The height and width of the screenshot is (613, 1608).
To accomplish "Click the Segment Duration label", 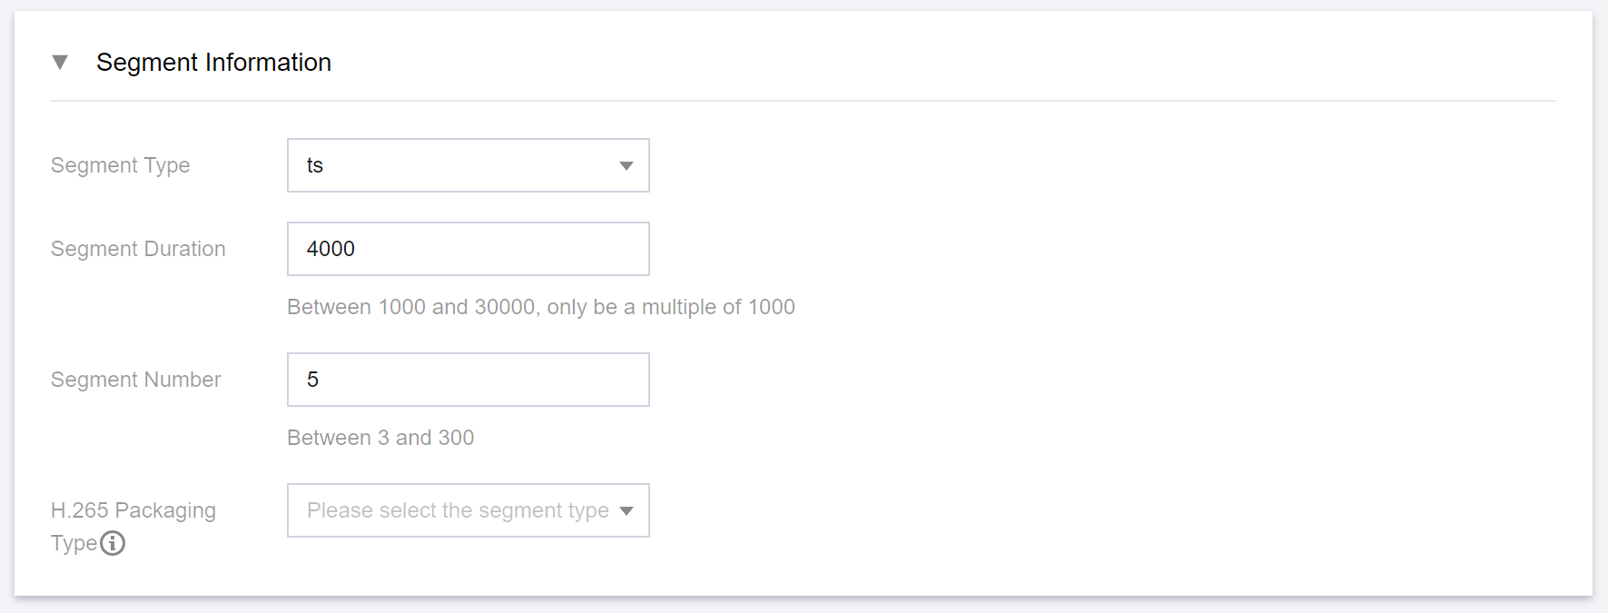I will click(138, 249).
